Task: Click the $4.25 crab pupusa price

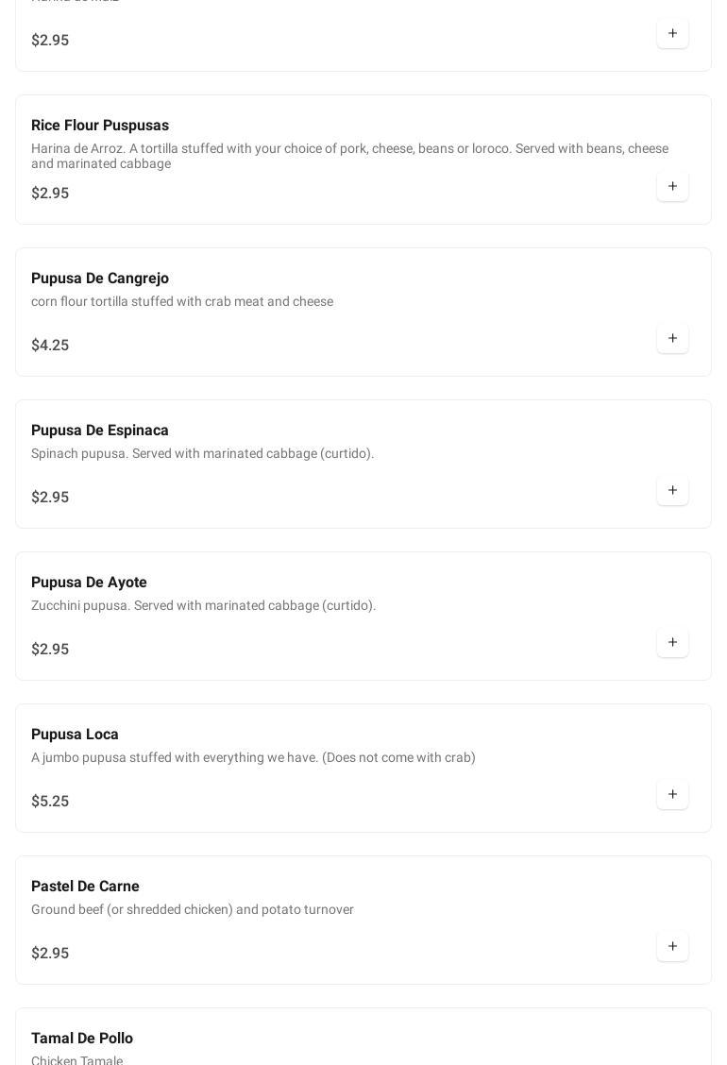Action: coord(50,346)
